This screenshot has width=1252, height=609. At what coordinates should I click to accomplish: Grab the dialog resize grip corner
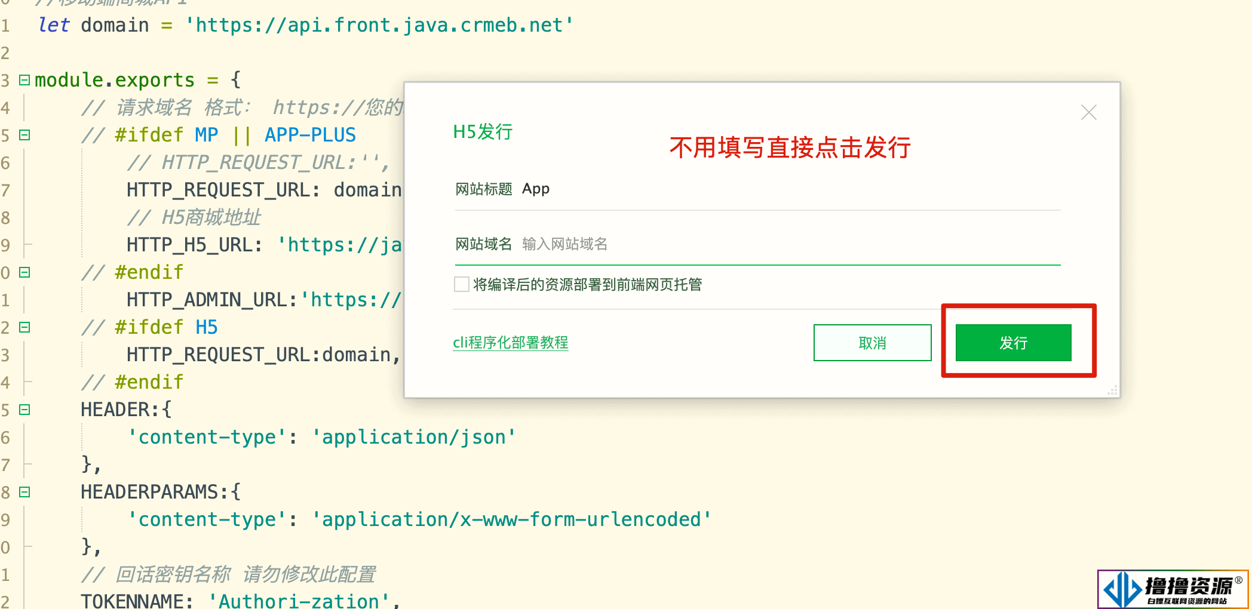click(x=1112, y=390)
